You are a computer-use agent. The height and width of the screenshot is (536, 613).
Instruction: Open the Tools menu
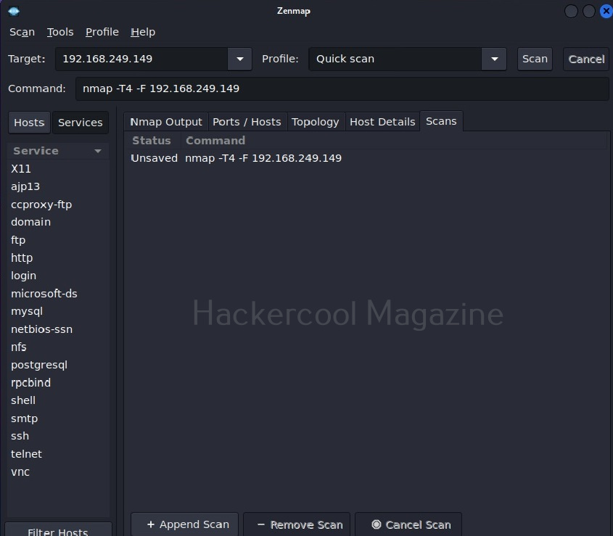click(60, 32)
